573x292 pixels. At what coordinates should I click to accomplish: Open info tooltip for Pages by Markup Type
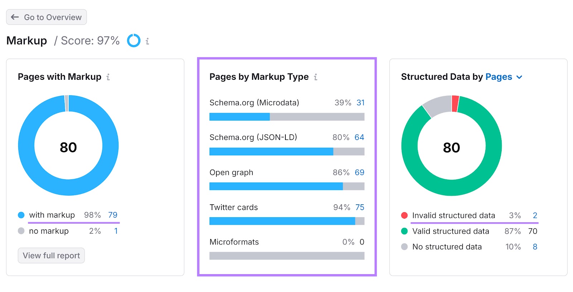point(316,77)
